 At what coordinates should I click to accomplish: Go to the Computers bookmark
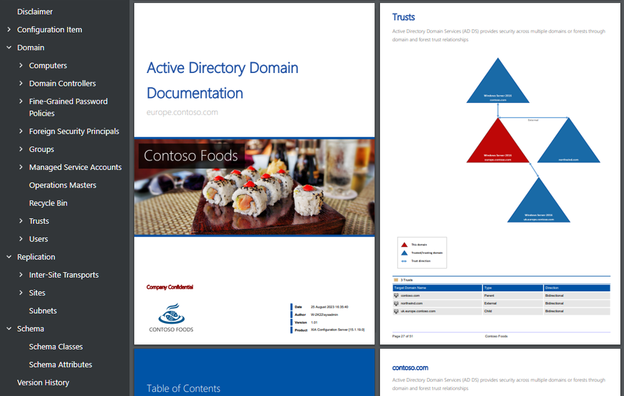(48, 65)
